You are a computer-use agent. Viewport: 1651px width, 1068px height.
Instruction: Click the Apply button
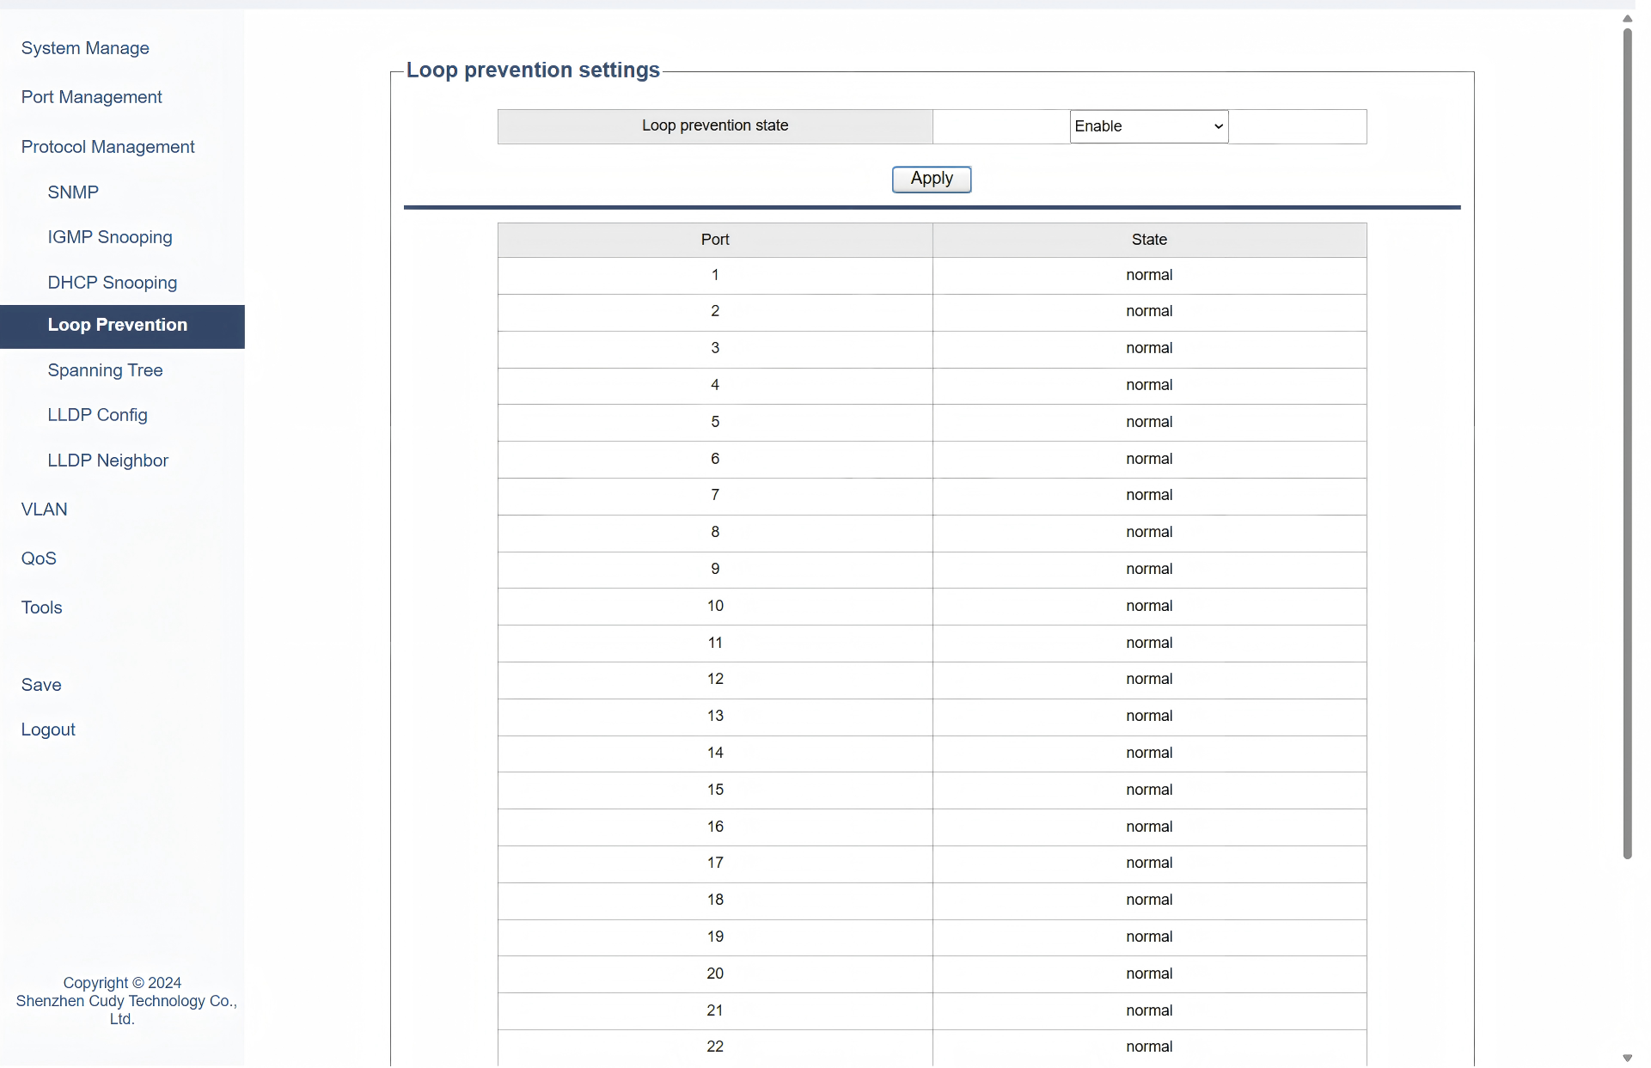[x=932, y=179]
